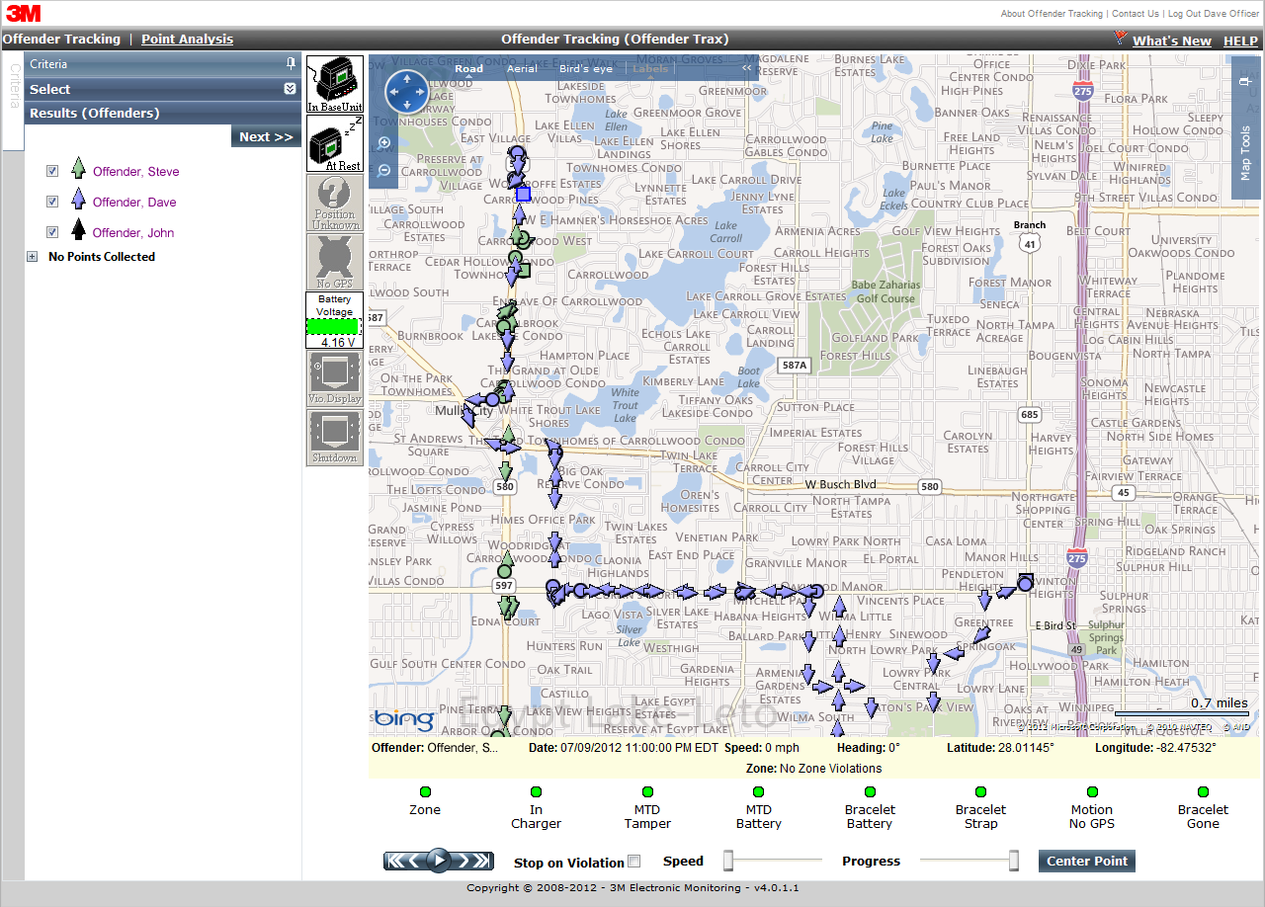The width and height of the screenshot is (1265, 907).
Task: Jump to the last tracking point
Action: coord(481,861)
